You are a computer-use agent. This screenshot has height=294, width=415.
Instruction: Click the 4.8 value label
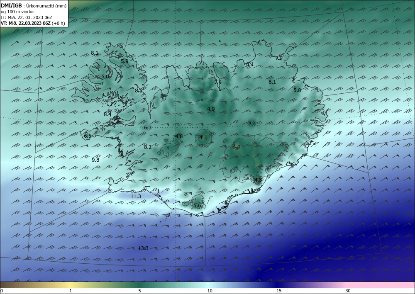(179, 136)
